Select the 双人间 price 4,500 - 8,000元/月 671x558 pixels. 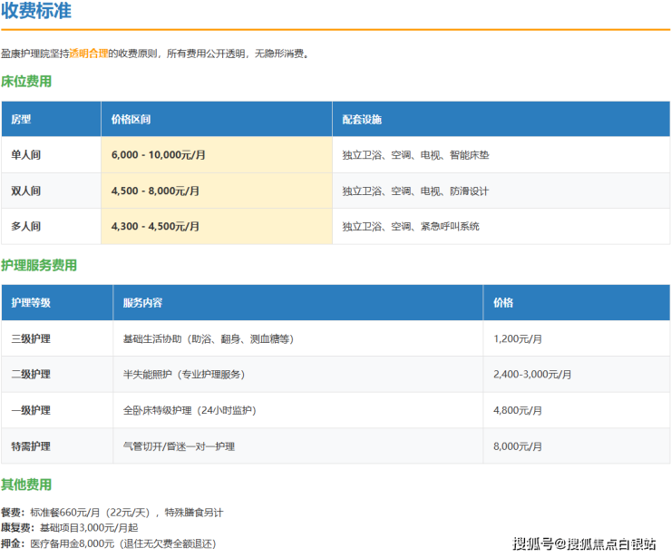tap(155, 191)
